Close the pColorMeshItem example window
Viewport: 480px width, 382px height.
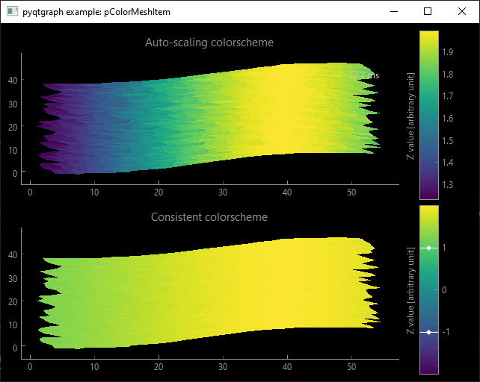[462, 12]
